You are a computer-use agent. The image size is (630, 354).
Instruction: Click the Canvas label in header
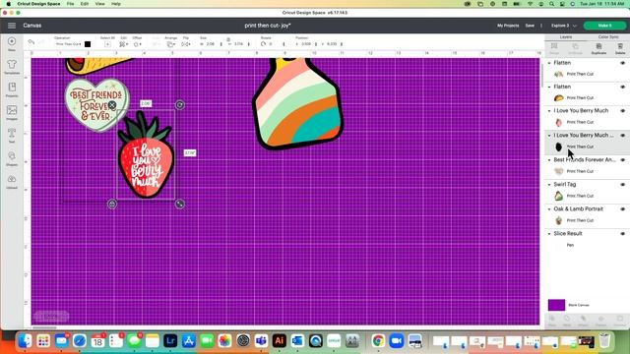pyautogui.click(x=32, y=26)
